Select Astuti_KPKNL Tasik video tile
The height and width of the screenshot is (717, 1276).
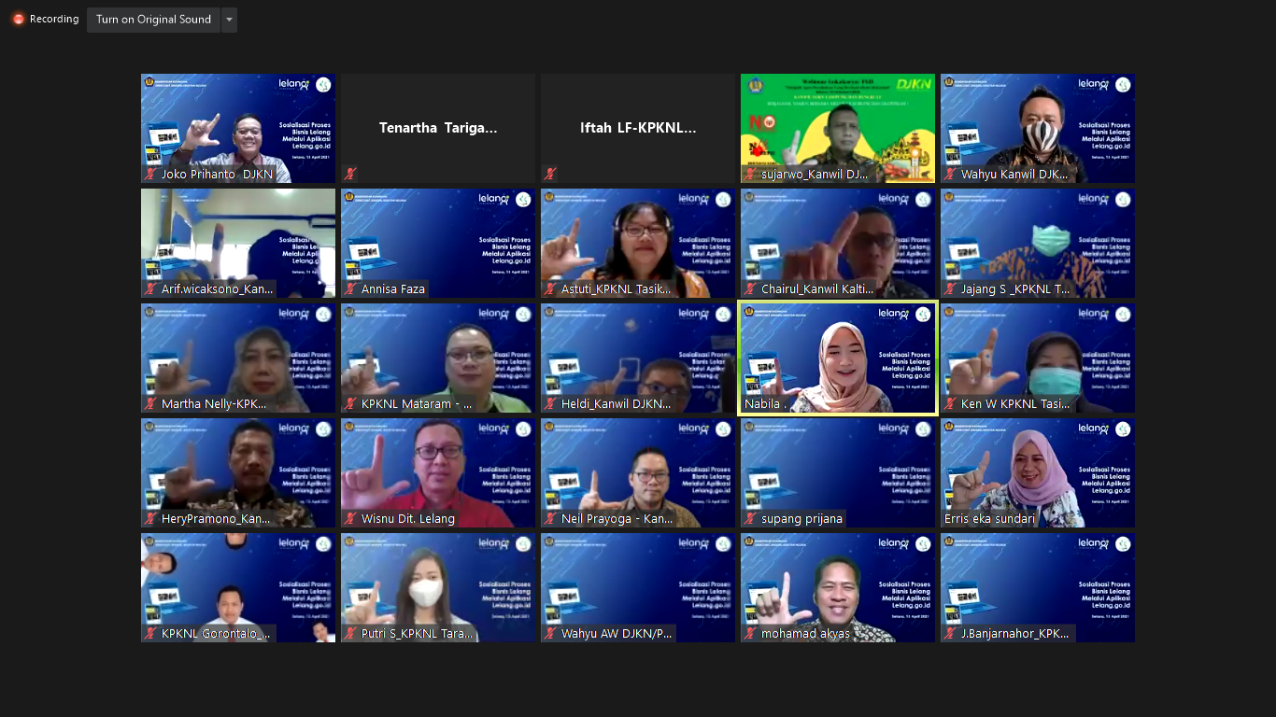click(638, 241)
